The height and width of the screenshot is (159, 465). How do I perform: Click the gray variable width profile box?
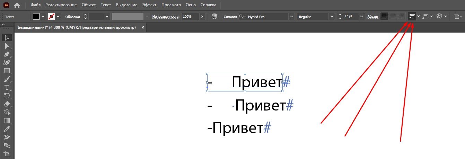128,16
